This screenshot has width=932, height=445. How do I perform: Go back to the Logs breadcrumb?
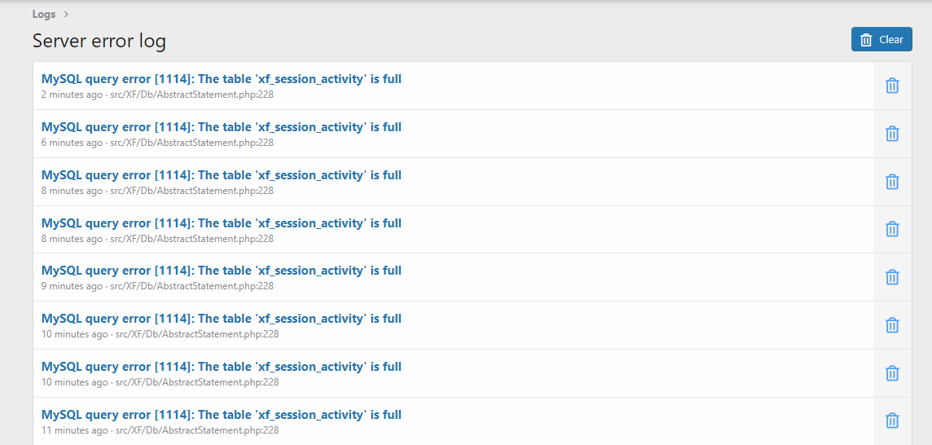click(x=44, y=14)
